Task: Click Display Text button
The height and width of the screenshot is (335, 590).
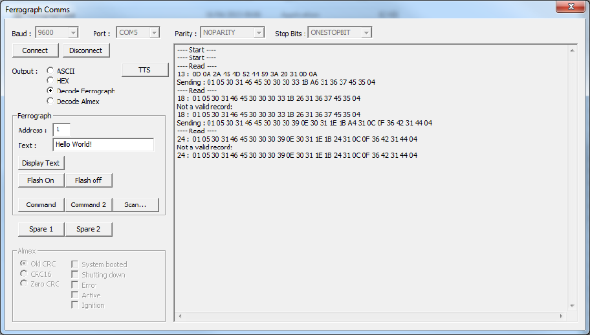Action: [41, 163]
